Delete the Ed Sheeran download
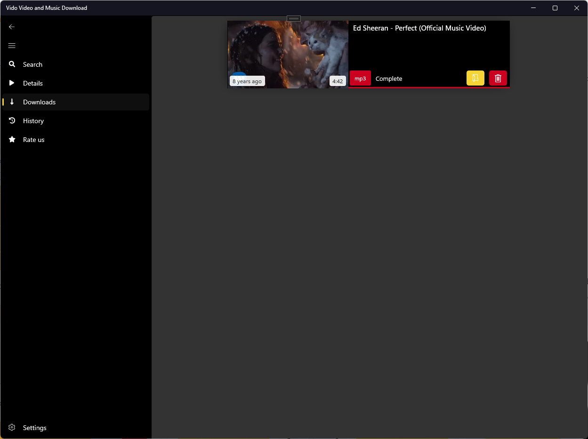The width and height of the screenshot is (588, 439). (498, 78)
